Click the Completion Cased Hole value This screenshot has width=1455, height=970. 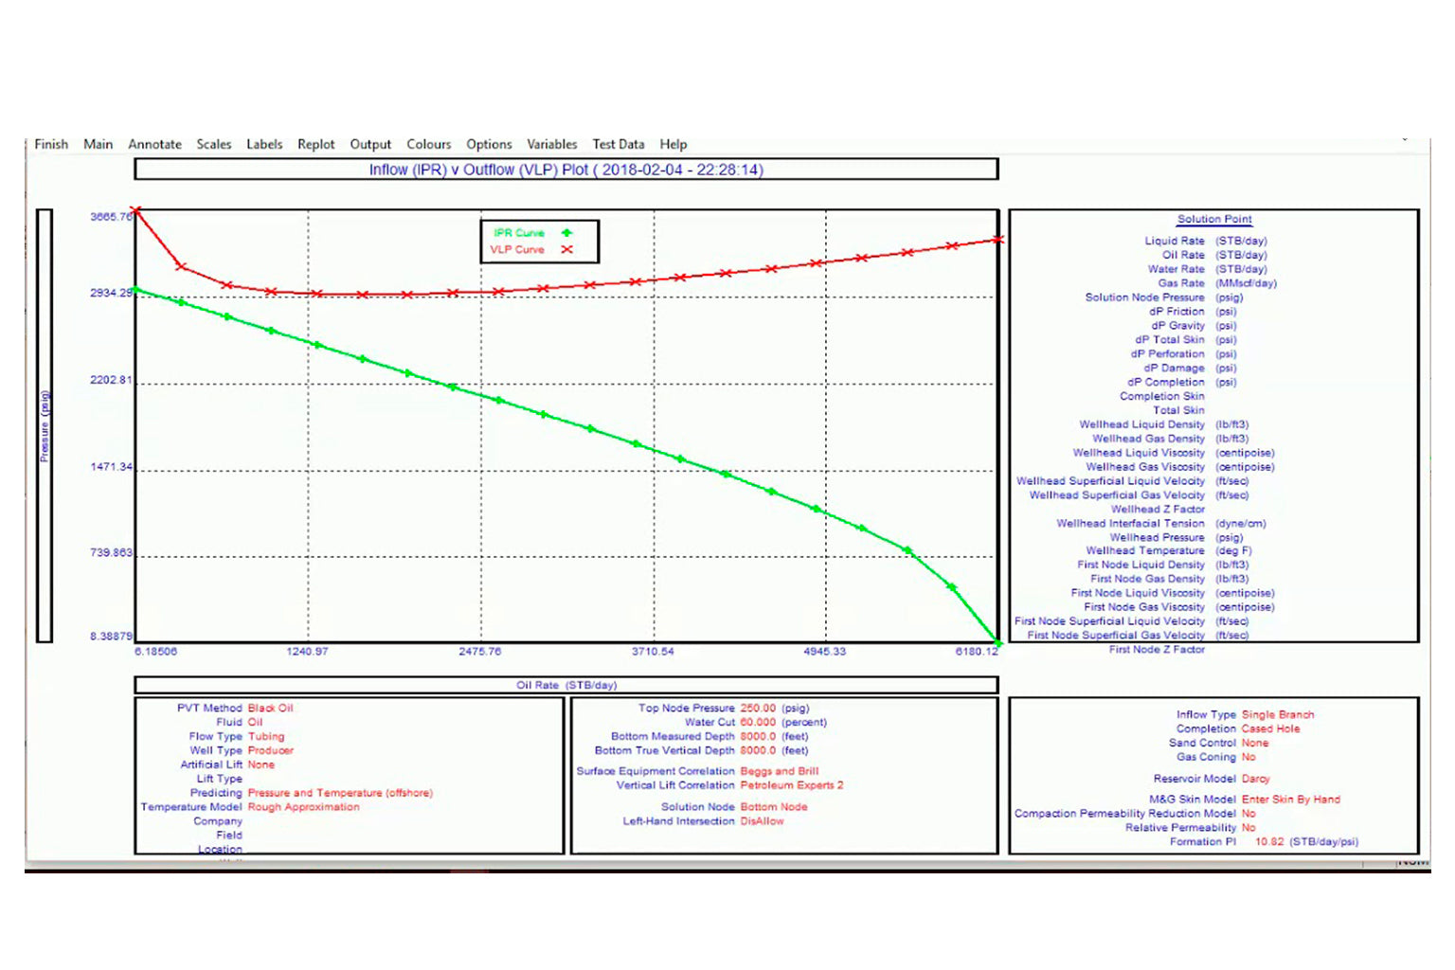1271,729
